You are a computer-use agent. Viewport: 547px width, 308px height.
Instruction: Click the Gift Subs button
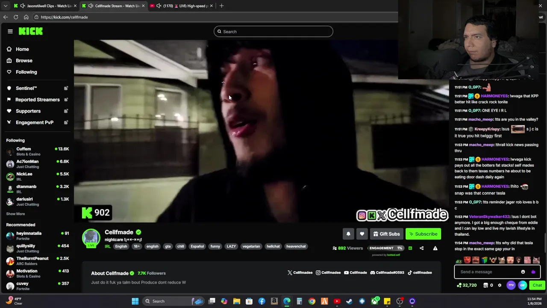[386, 234]
